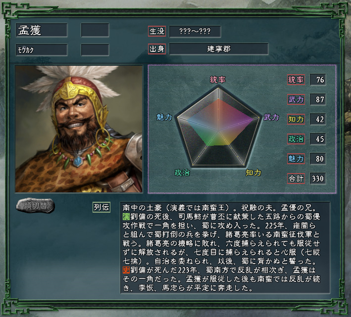351x317 pixels.
Task: Click the 武力 stat label beside 87
Action: point(296,99)
